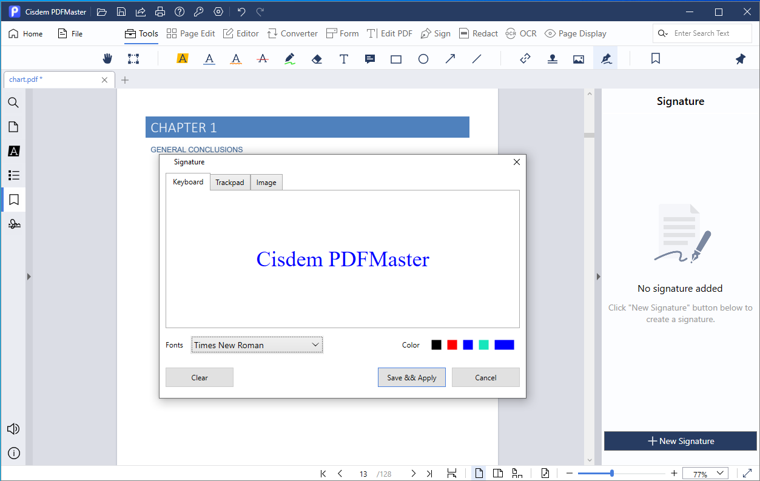Expand the left sidebar panel

pos(29,277)
